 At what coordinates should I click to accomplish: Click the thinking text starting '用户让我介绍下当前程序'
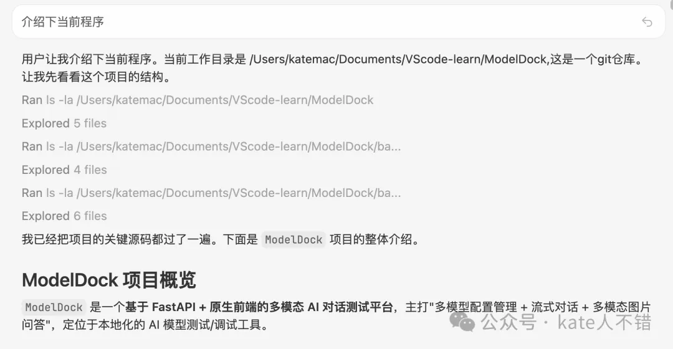(x=335, y=68)
